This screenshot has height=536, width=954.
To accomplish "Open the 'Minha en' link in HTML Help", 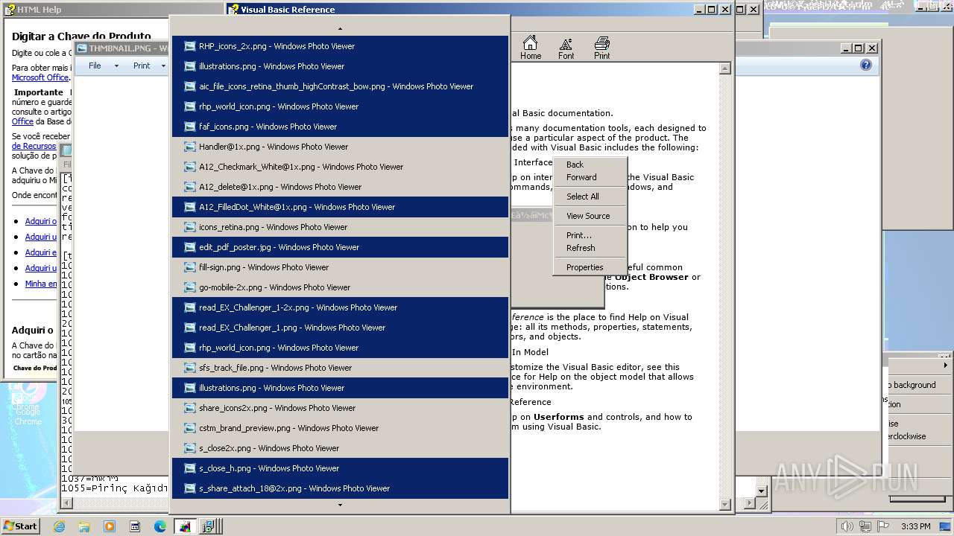I will pyautogui.click(x=41, y=284).
